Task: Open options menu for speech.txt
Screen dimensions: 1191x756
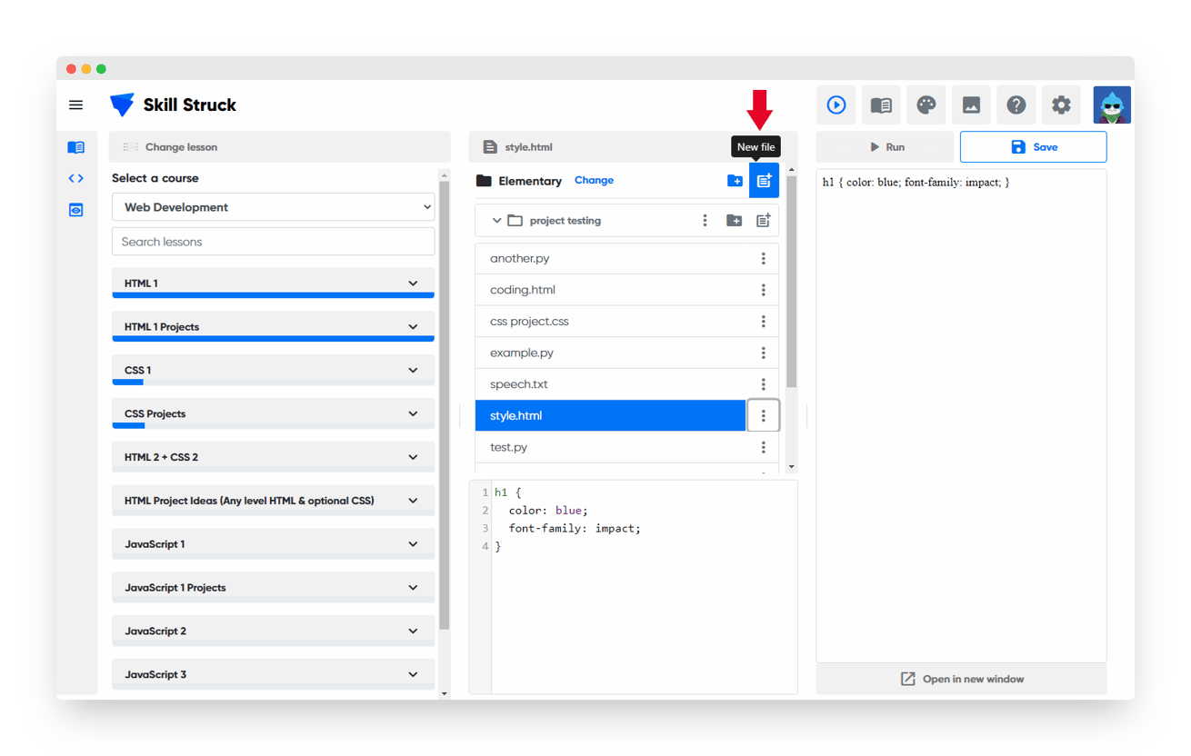Action: [x=764, y=384]
